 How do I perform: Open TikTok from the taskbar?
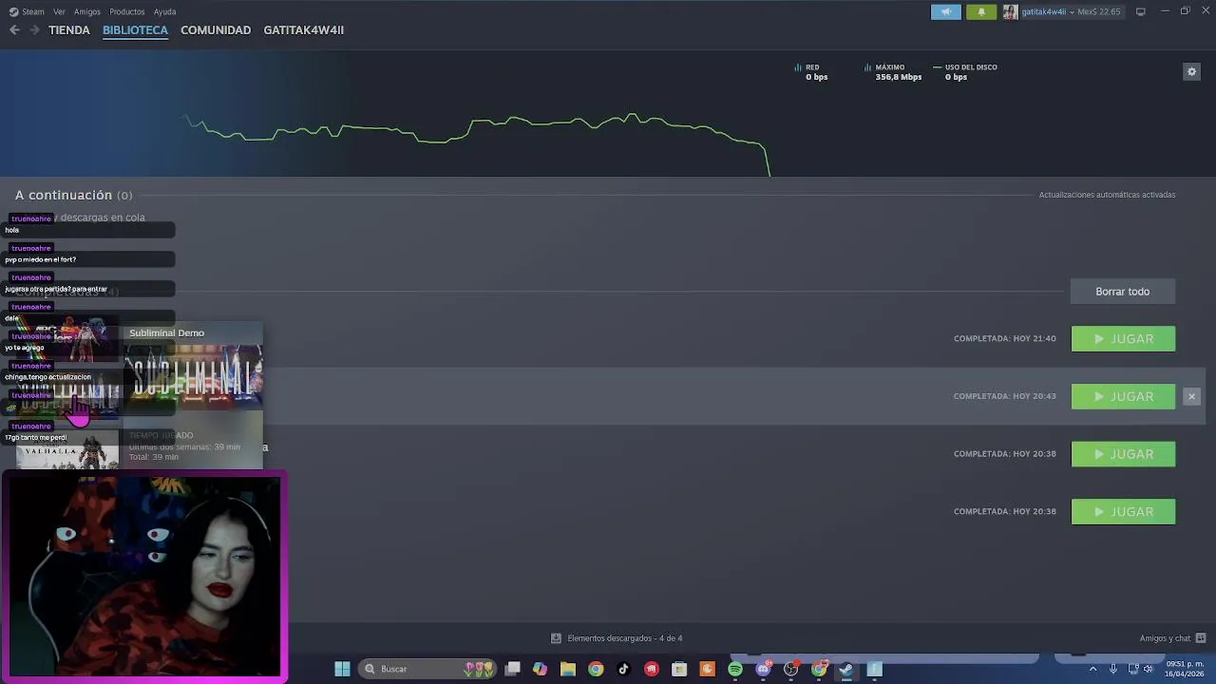click(x=623, y=669)
